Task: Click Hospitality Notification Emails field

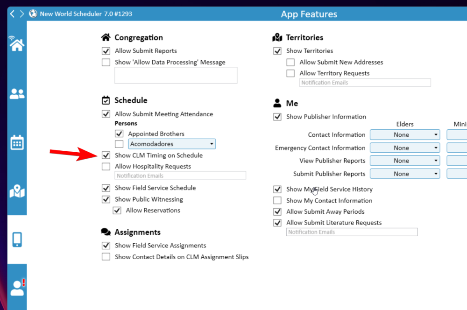Action: [x=180, y=176]
